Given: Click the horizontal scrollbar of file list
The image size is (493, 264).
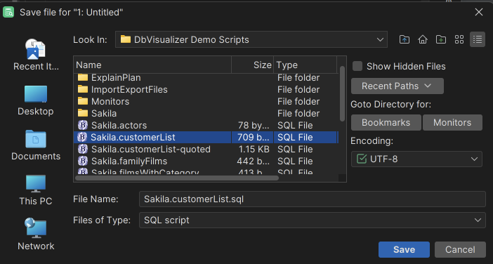Looking at the screenshot, I should click(x=178, y=178).
